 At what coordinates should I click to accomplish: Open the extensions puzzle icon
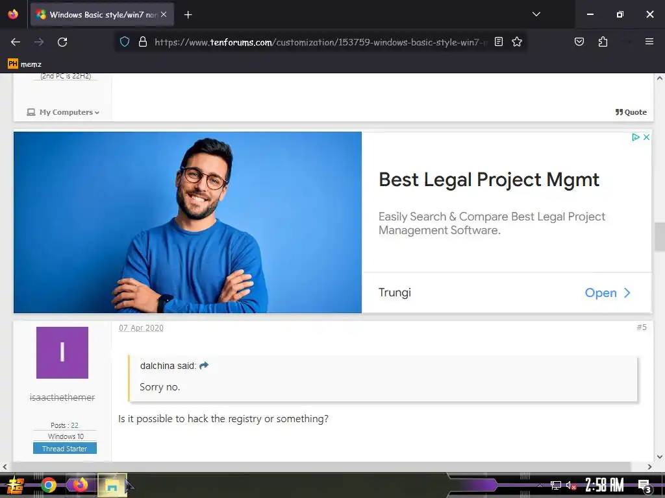coord(603,41)
